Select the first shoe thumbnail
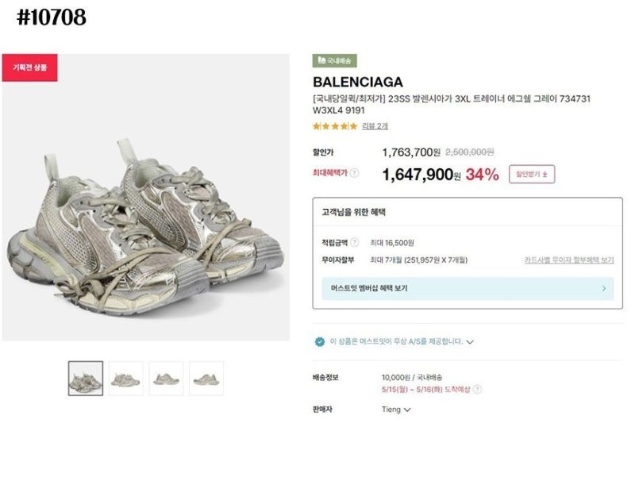Image resolution: width=635 pixels, height=481 pixels. pyautogui.click(x=86, y=379)
